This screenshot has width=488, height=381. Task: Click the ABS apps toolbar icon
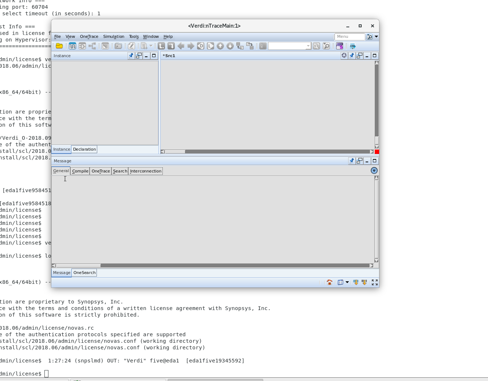(x=340, y=46)
